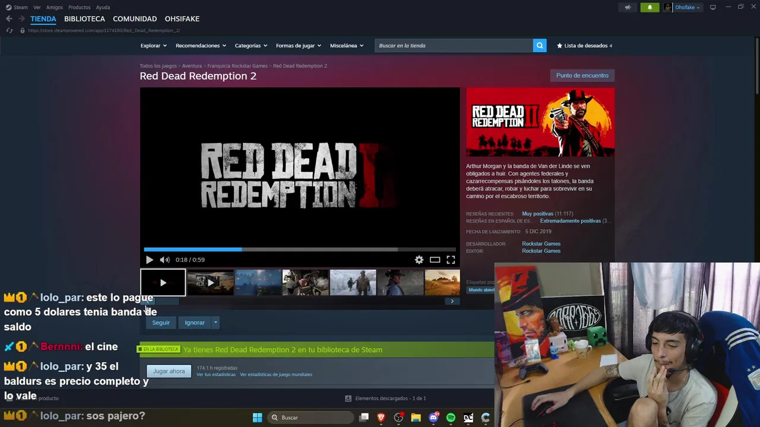Expand the Explorar menu

(153, 46)
